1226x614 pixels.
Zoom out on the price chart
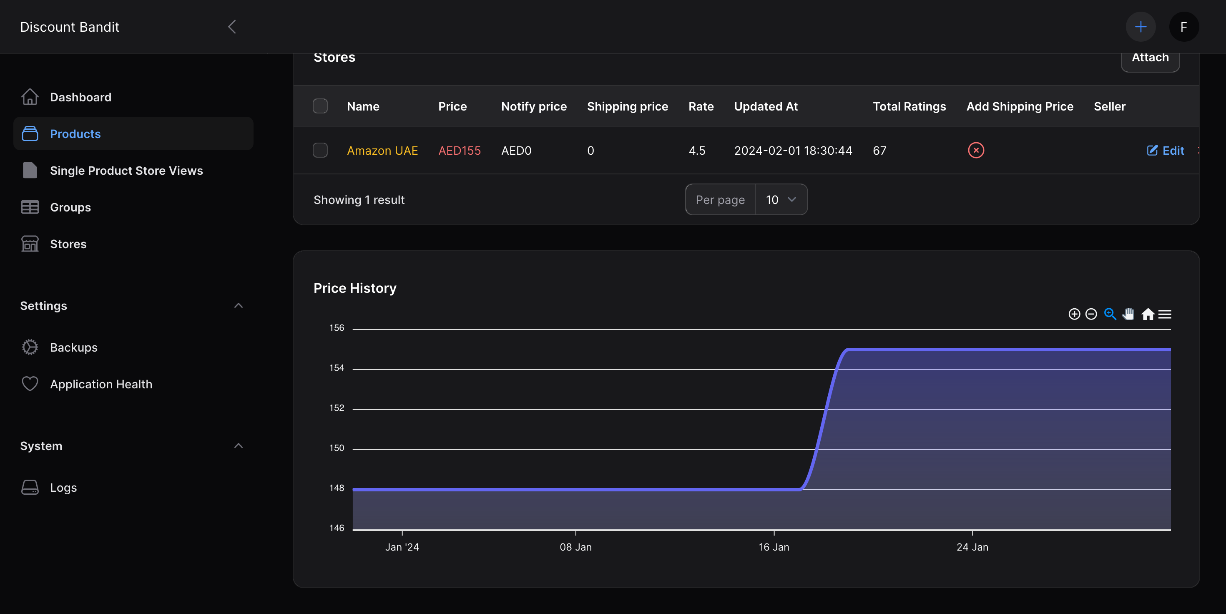[1091, 314]
